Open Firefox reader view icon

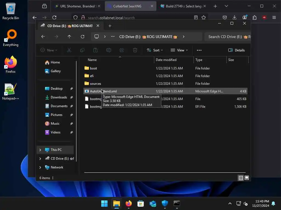[196, 17]
